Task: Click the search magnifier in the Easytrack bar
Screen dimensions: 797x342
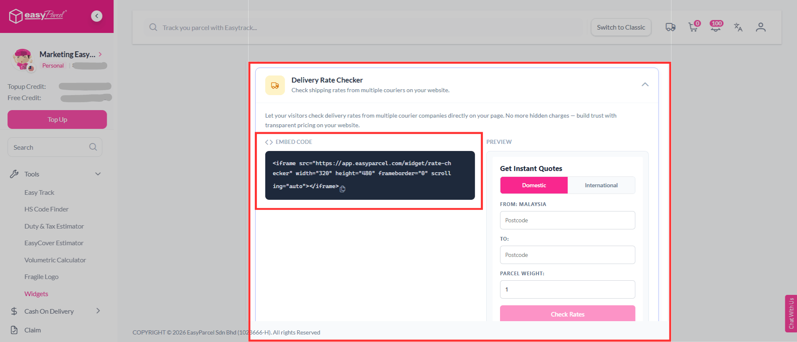Action: (x=153, y=27)
